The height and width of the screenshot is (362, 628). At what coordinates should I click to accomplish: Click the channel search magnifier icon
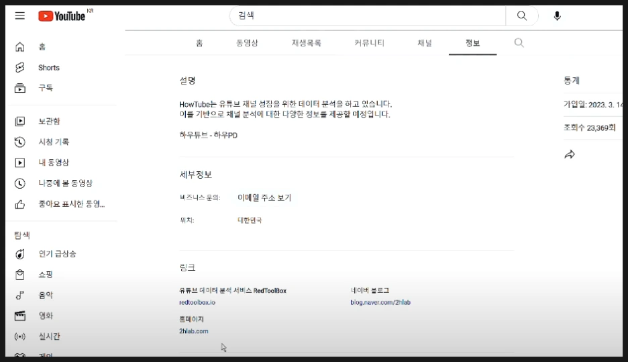(519, 42)
